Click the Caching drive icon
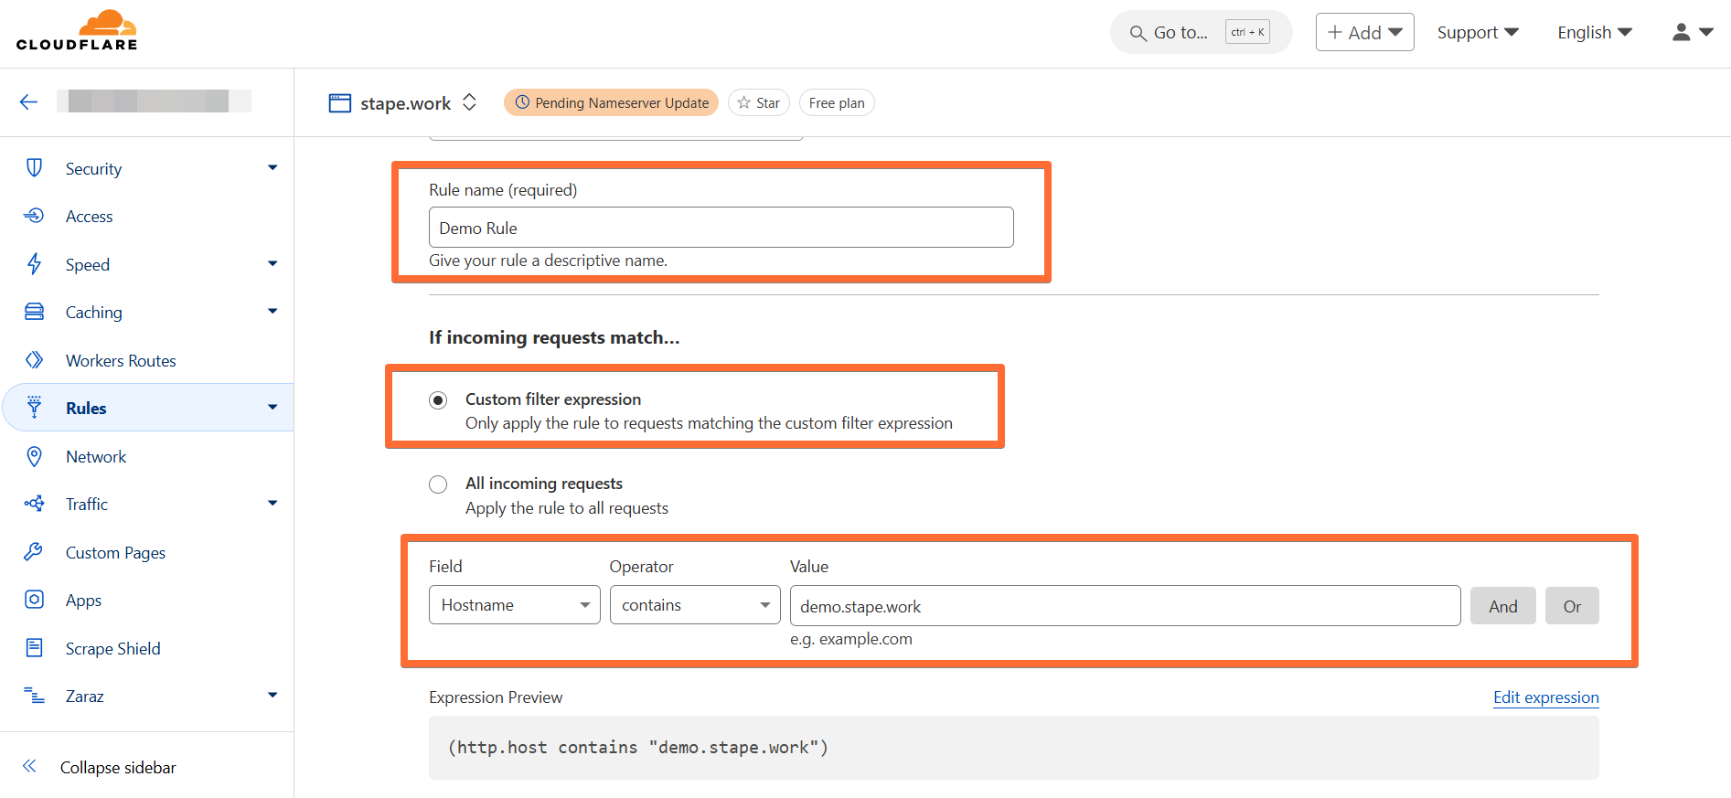Image resolution: width=1731 pixels, height=798 pixels. coord(34,312)
